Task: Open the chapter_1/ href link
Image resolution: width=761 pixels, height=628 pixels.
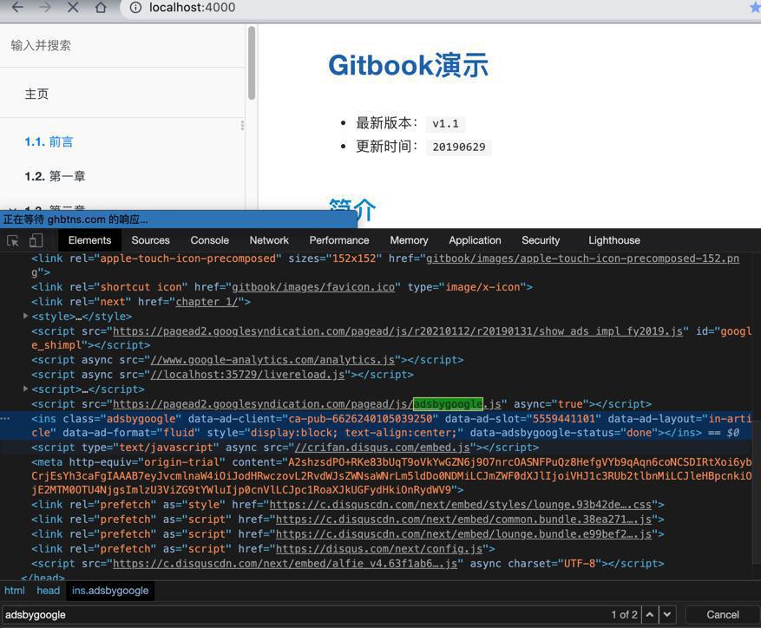Action: [x=207, y=302]
